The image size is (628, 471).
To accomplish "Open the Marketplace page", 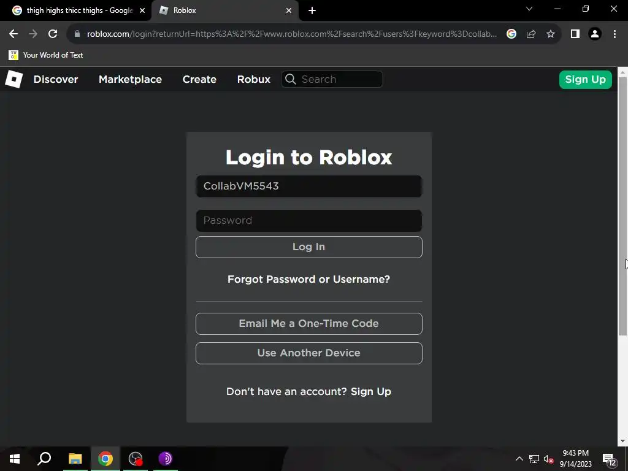I will click(130, 79).
